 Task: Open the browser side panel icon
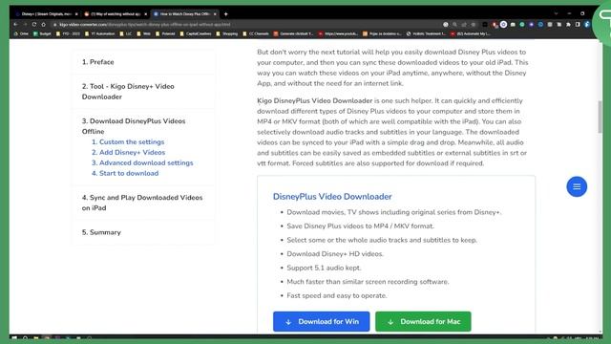(578, 24)
